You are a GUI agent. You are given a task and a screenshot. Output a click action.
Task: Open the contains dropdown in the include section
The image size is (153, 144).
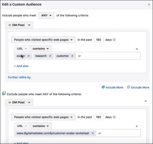(x=41, y=49)
